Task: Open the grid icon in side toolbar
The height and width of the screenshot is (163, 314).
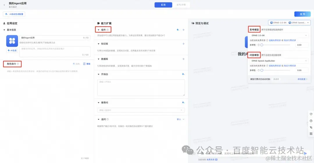Action: tap(311, 134)
